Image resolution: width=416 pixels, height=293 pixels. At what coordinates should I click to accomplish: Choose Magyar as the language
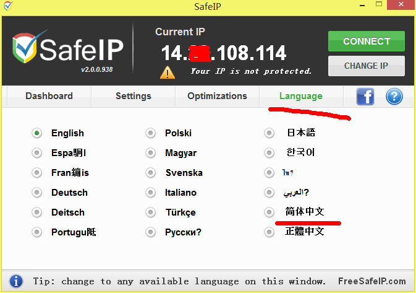[x=150, y=153]
